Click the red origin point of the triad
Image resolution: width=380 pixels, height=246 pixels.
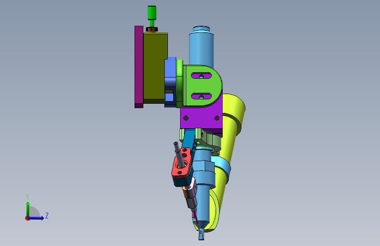[x=27, y=218]
